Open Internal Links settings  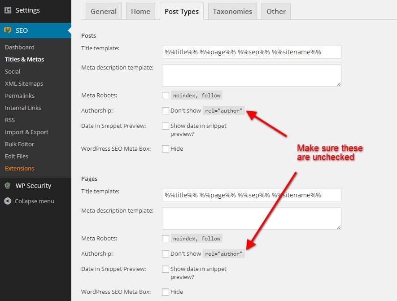(23, 108)
